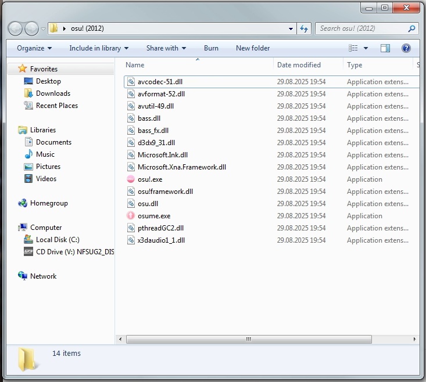Click the Music library icon

tap(28, 154)
